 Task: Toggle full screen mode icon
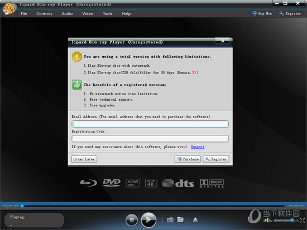coord(303,220)
